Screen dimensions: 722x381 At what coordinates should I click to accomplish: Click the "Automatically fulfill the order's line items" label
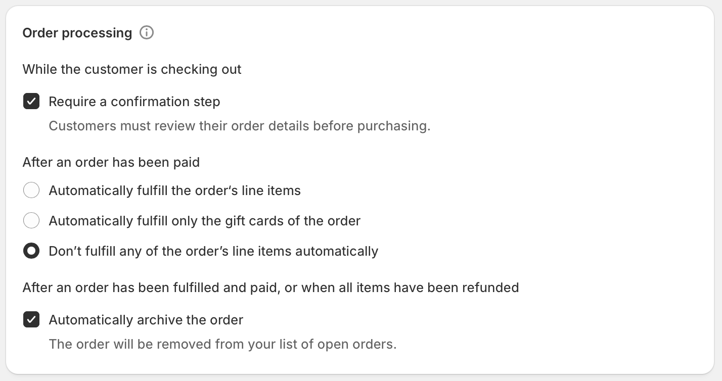tap(175, 190)
